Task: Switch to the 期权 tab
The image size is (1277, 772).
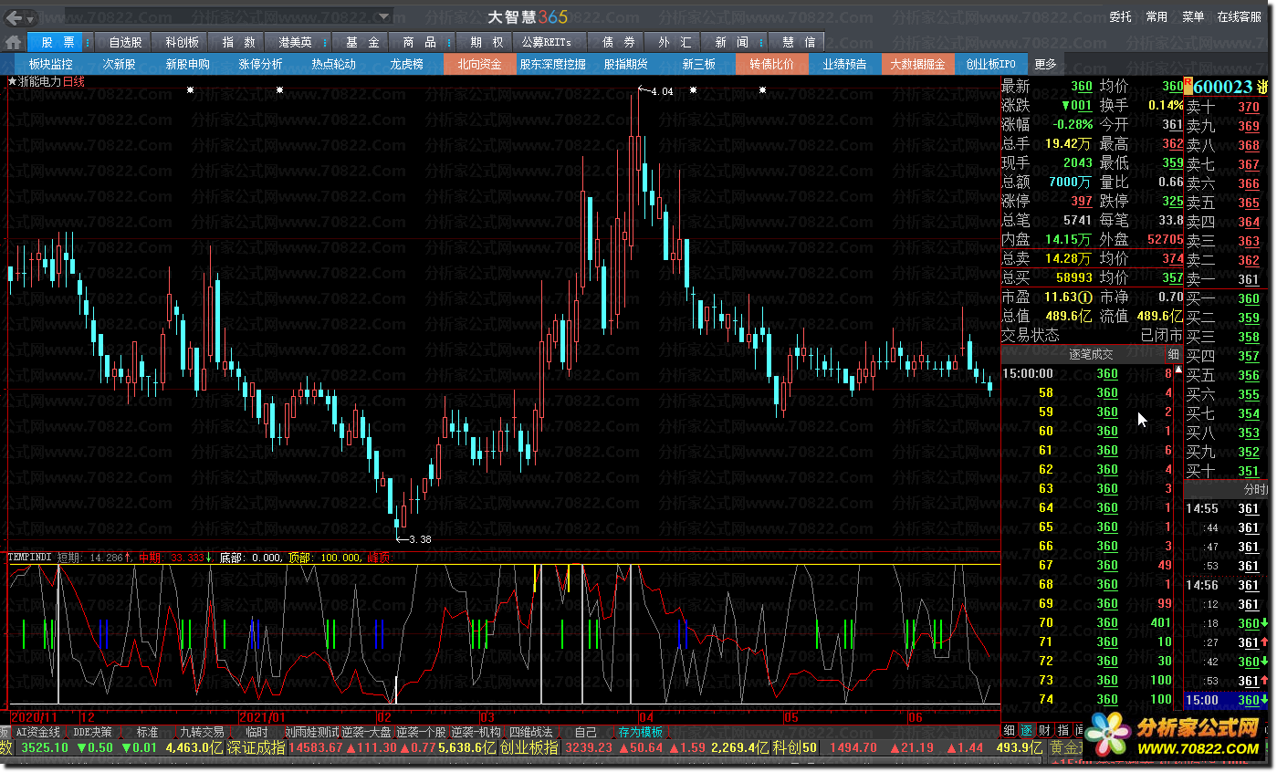Action: (x=487, y=42)
